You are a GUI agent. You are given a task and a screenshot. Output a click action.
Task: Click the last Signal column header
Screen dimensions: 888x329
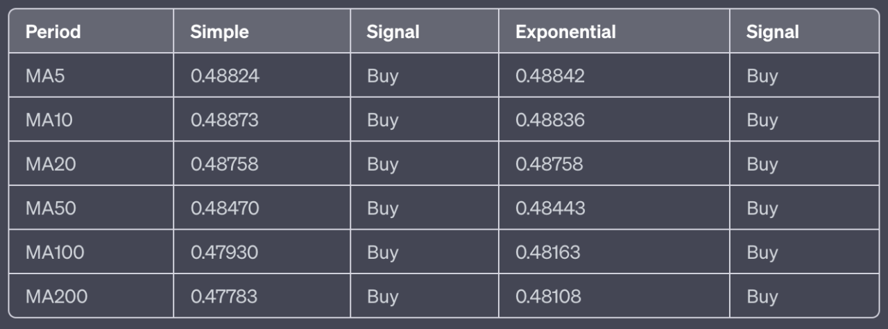[x=772, y=32]
